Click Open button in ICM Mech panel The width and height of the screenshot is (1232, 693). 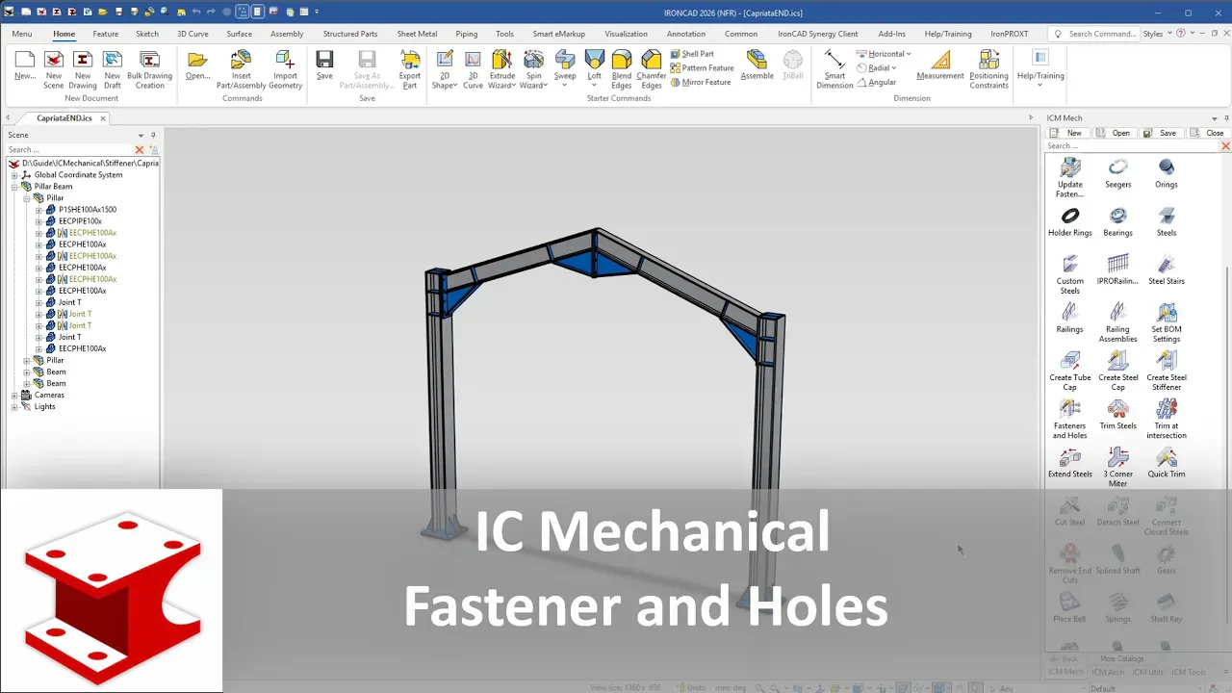pos(1114,133)
